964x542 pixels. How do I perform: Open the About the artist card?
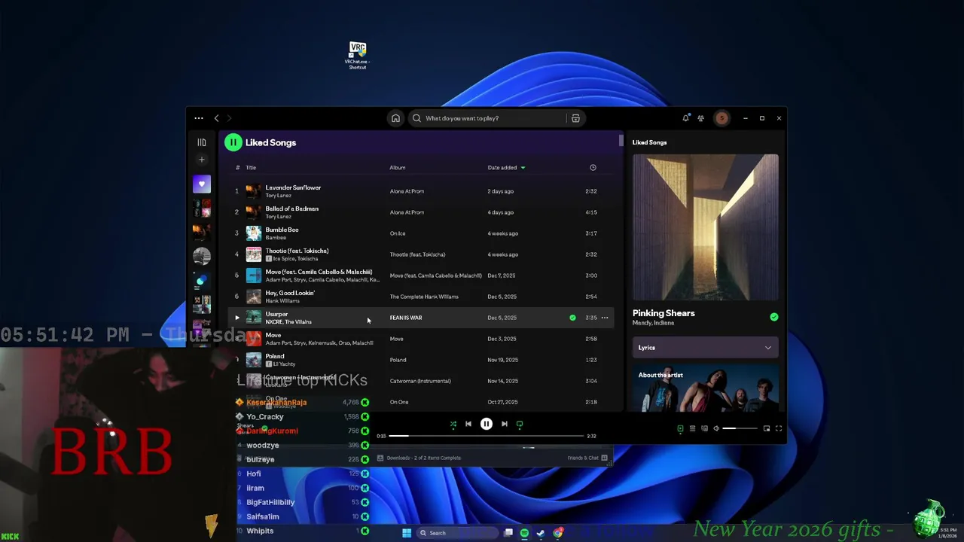(x=706, y=388)
